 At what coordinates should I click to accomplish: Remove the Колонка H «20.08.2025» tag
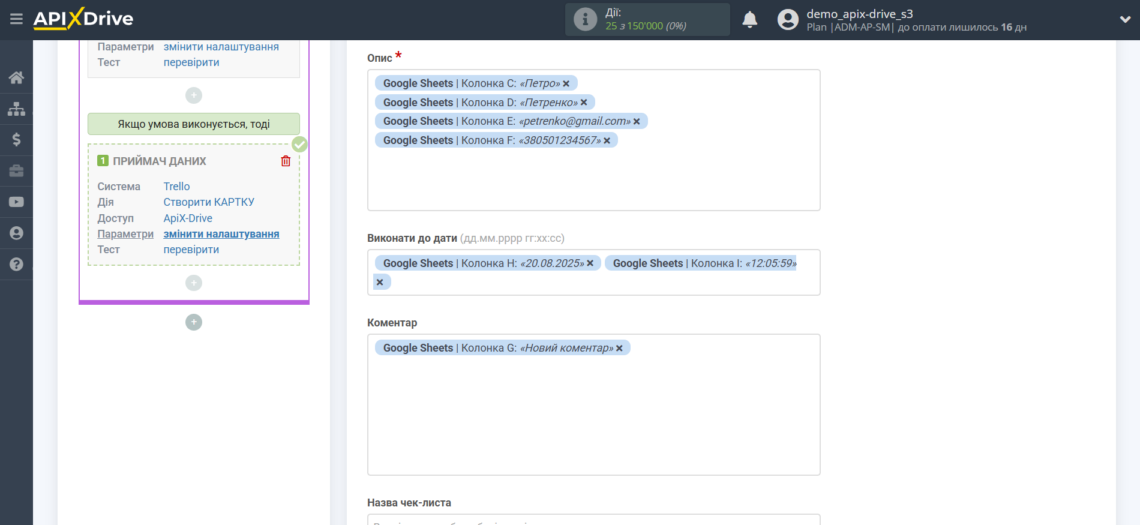590,263
